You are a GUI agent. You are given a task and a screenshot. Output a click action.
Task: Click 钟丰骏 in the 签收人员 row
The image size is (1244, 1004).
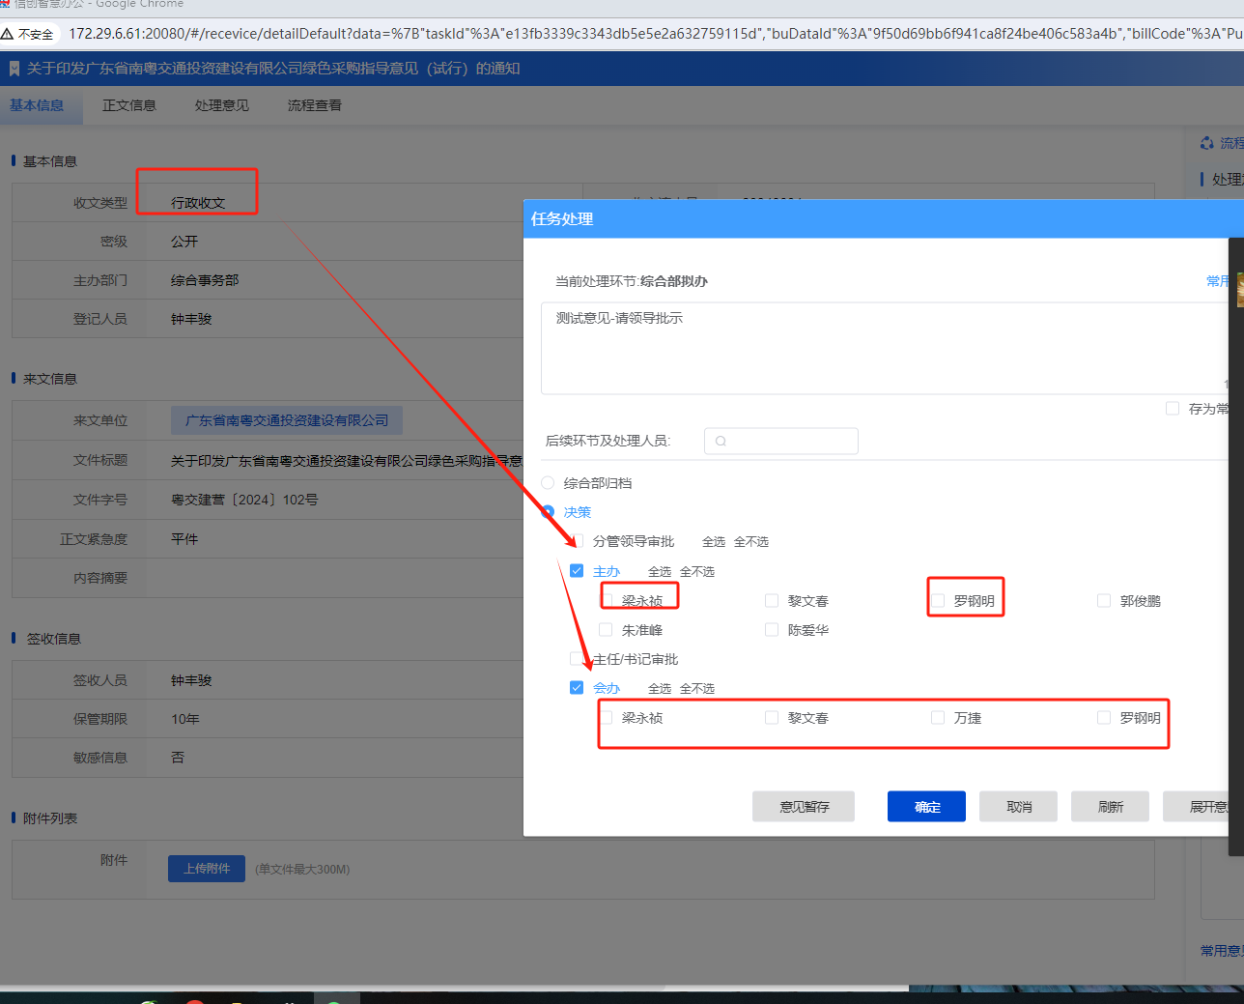point(191,680)
